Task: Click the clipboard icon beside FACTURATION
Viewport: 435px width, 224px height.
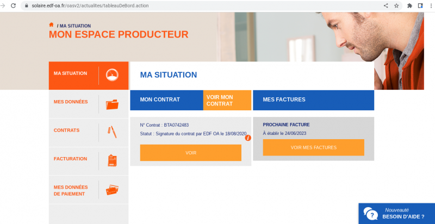Action: click(113, 160)
